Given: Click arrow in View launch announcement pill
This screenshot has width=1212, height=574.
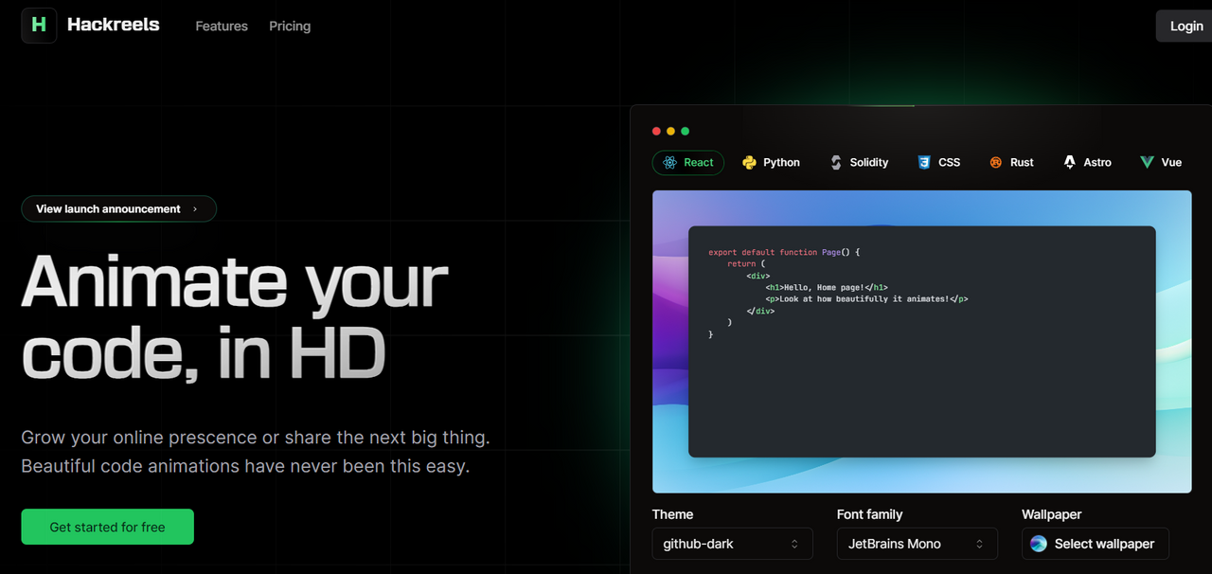Looking at the screenshot, I should [x=195, y=209].
